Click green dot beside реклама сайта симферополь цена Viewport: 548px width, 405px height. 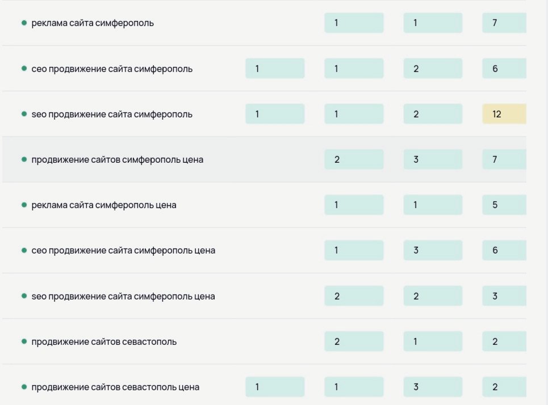click(x=24, y=205)
